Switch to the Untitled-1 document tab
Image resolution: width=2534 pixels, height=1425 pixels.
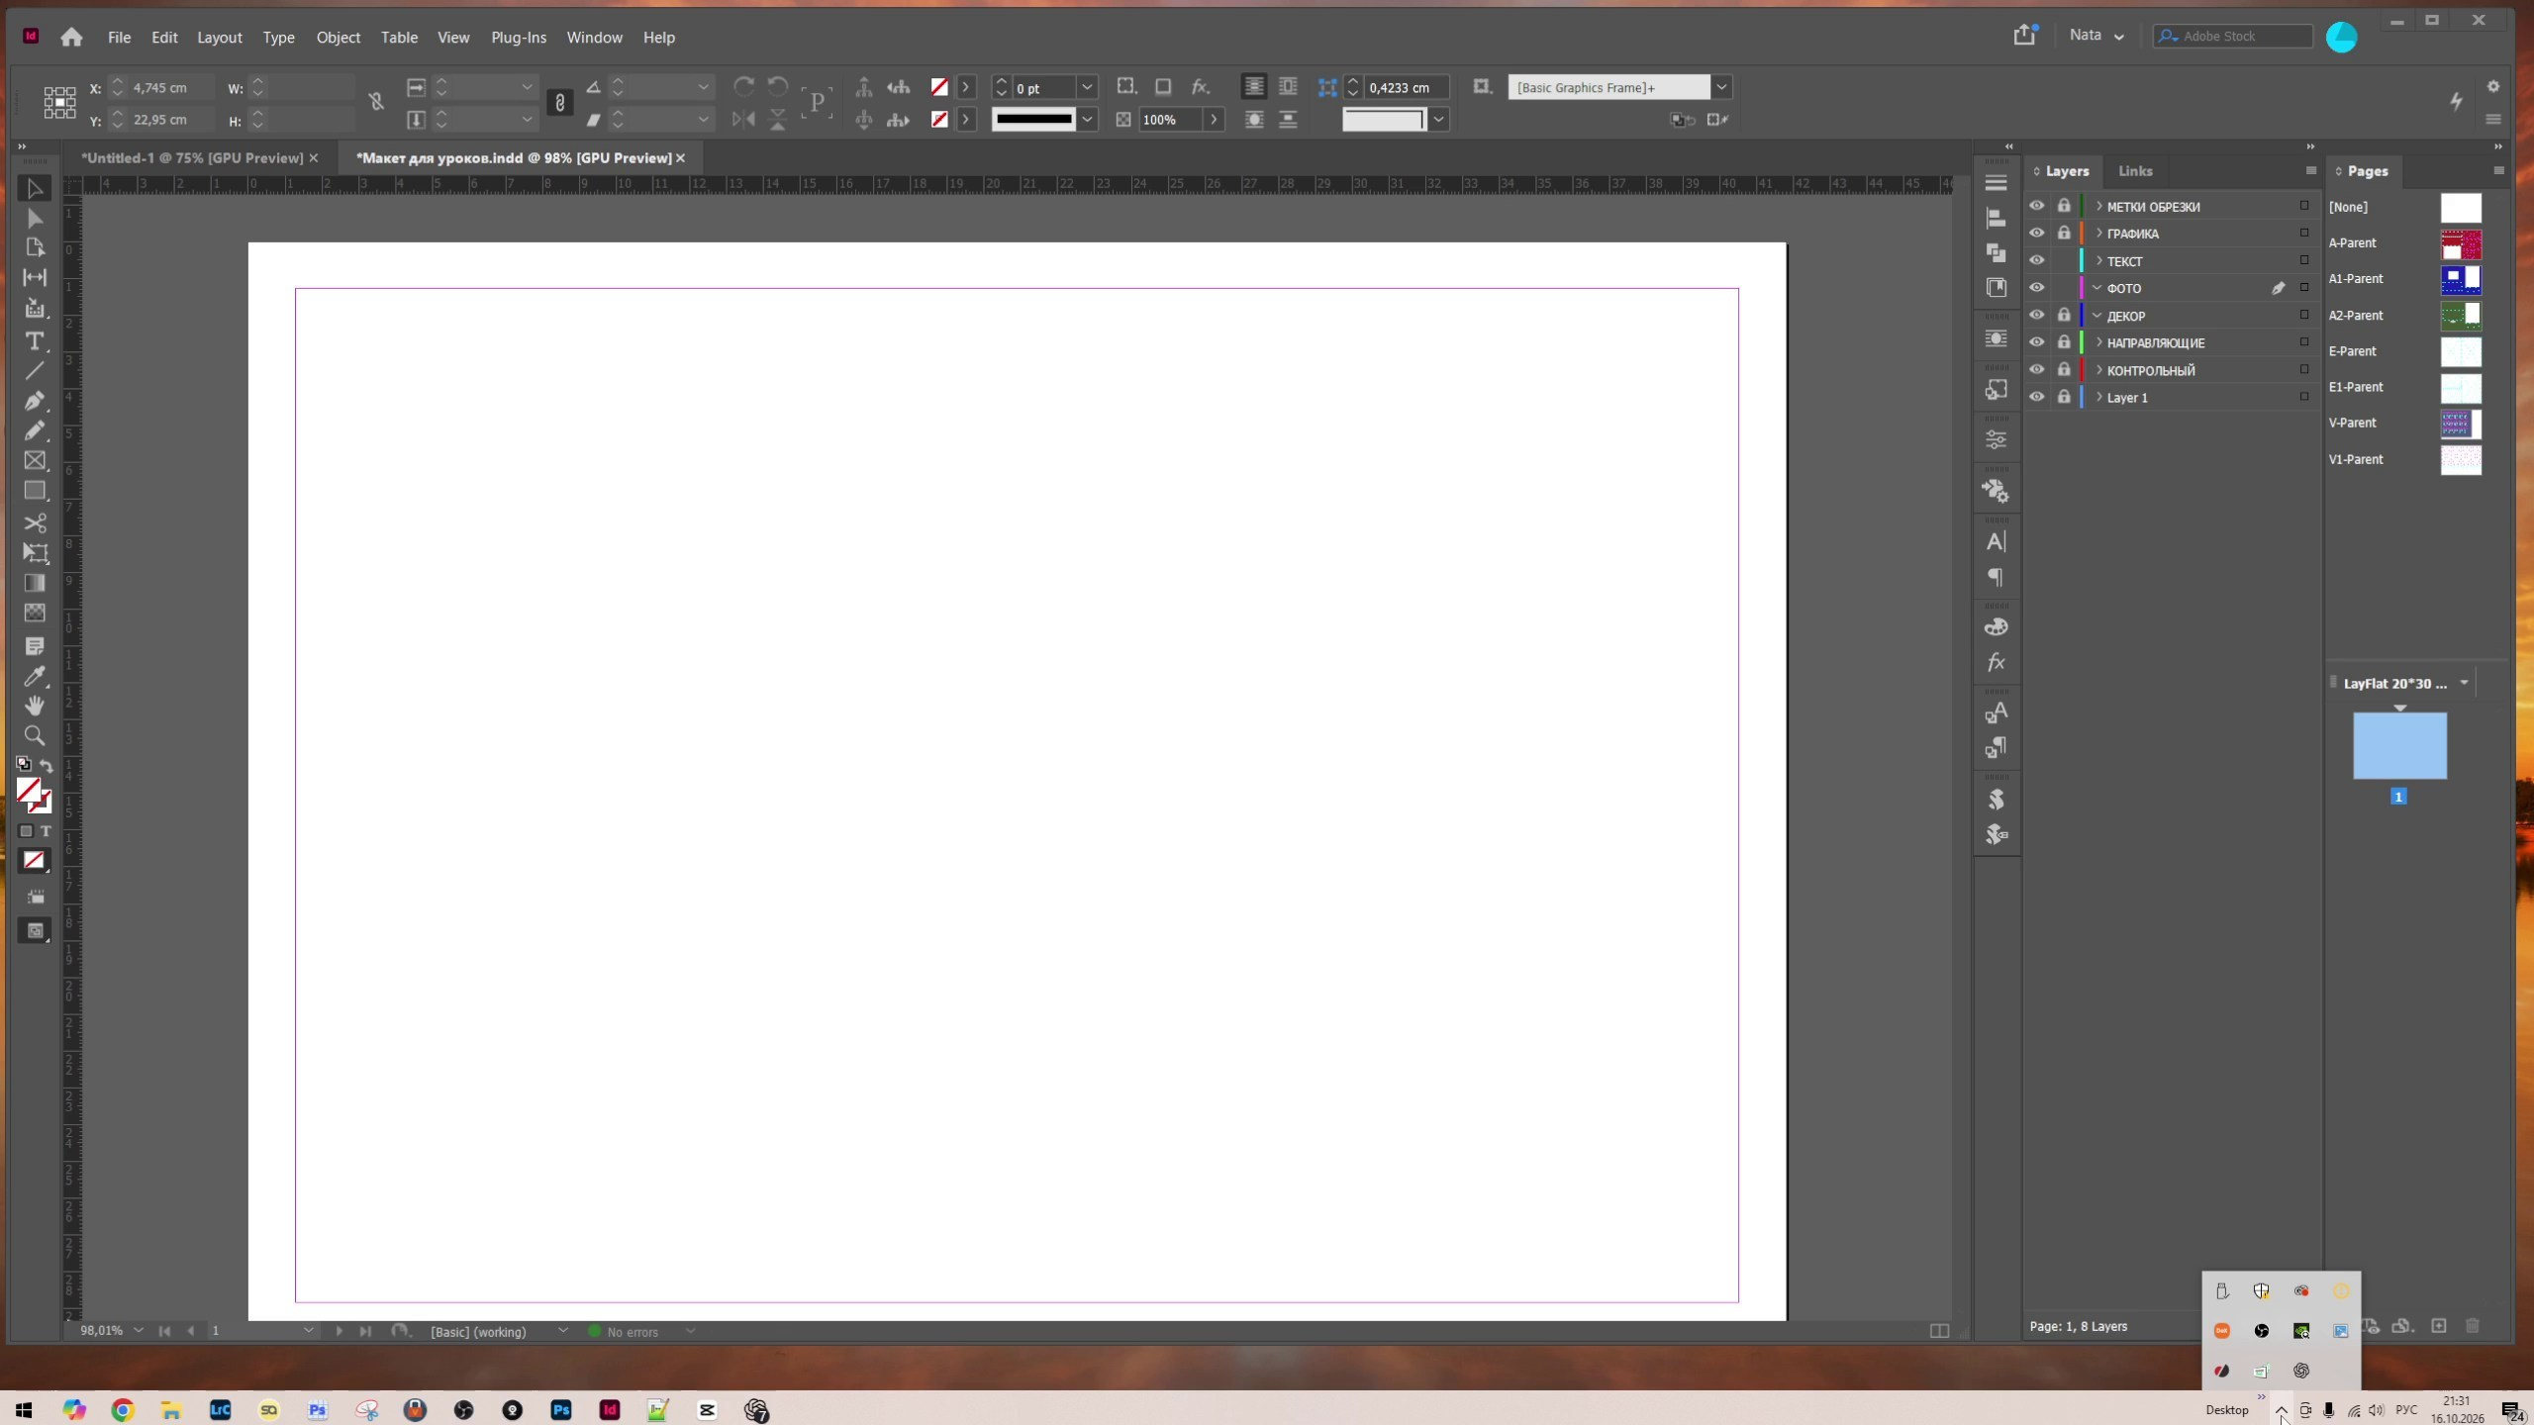(192, 157)
